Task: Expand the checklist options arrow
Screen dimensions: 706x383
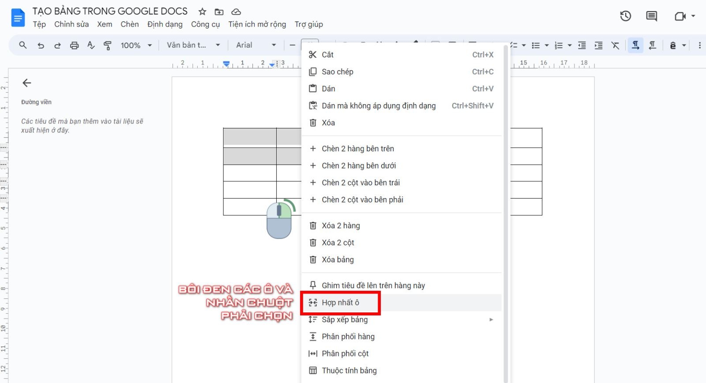Action: point(524,45)
